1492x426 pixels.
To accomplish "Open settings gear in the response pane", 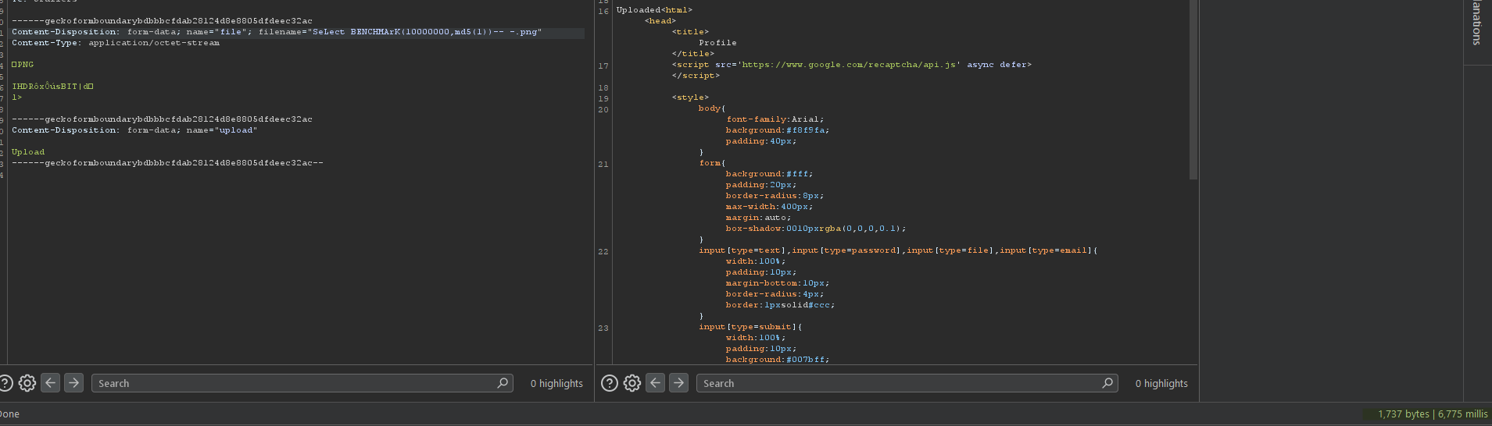I will tap(632, 383).
